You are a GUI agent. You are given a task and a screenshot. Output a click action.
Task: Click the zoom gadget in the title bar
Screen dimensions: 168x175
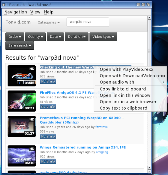click(143, 5)
